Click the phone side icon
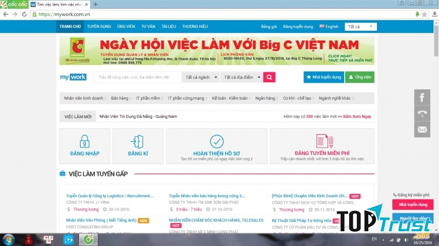Image resolution: width=439 pixels, height=246 pixels. tap(422, 113)
